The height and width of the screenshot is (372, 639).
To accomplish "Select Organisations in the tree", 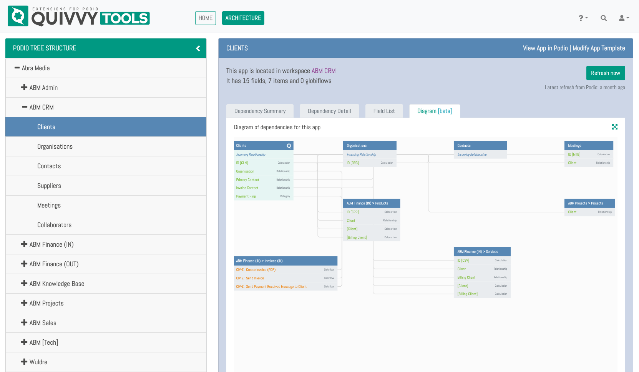I will point(55,146).
